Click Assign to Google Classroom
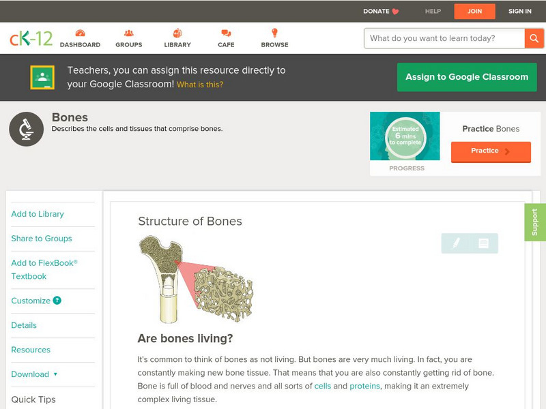 (467, 77)
